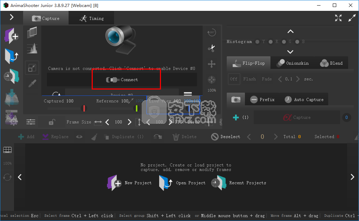Viewport: 359px width, 221px height.
Task: Click the fit-to-view zoom icon
Action: (x=212, y=80)
